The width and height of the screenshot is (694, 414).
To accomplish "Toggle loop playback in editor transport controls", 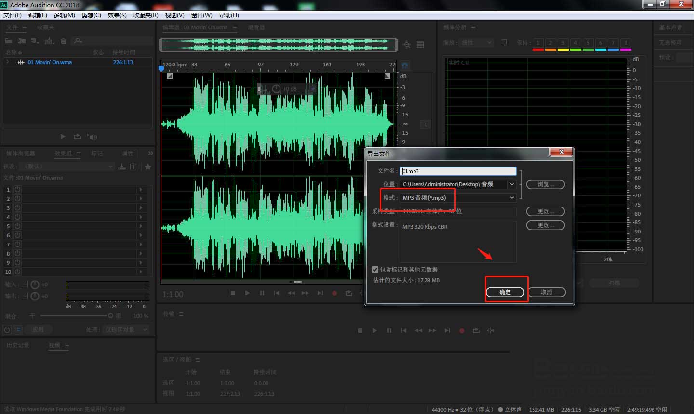I will [349, 293].
